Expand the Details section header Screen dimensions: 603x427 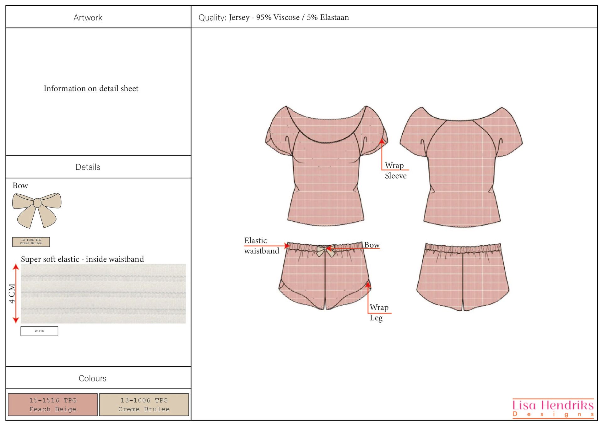pos(88,167)
